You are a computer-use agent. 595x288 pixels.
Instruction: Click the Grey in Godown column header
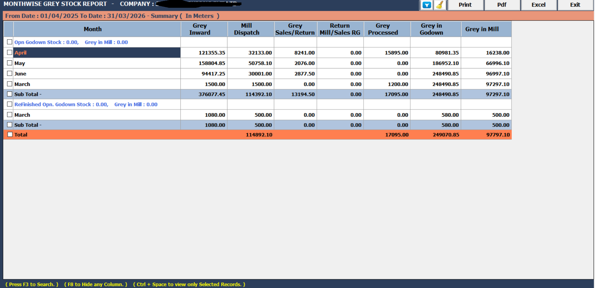(431, 29)
